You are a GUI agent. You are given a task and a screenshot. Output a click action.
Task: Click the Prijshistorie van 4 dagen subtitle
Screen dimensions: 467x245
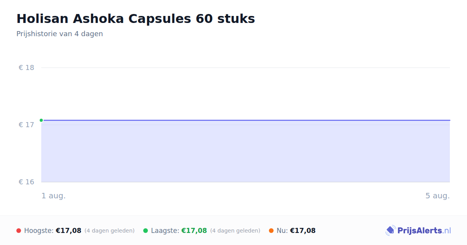(x=60, y=34)
